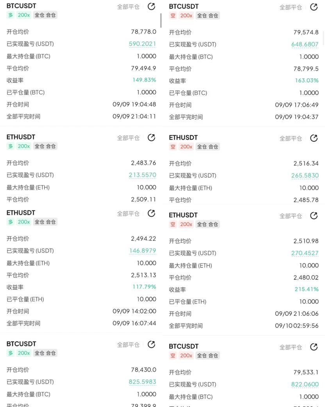Click the left panel scrollbar handle
Screen dimensions: 325x407
tap(161, 20)
